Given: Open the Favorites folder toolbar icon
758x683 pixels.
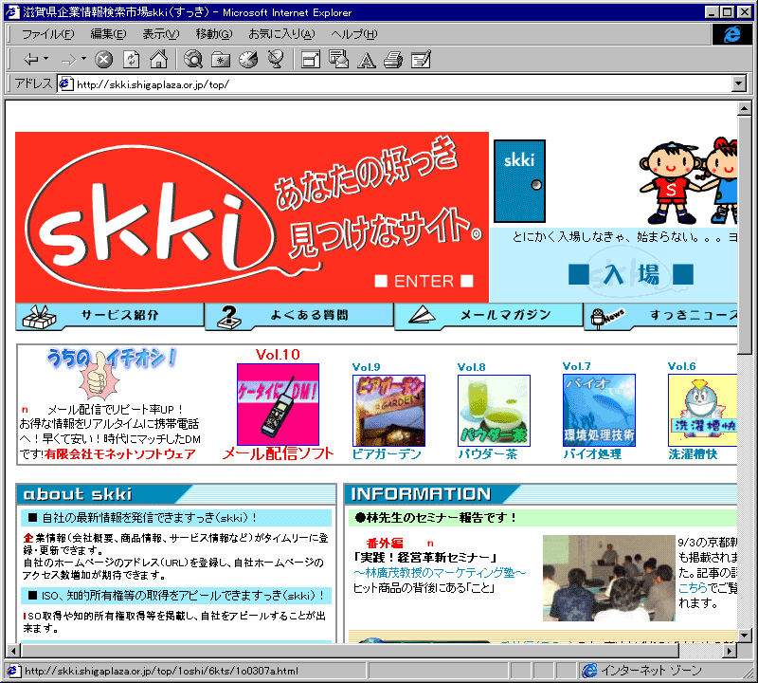Looking at the screenshot, I should click(221, 60).
